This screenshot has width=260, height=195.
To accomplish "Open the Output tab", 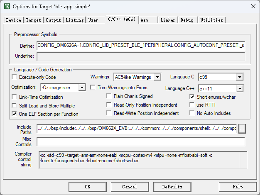I will (53, 20).
